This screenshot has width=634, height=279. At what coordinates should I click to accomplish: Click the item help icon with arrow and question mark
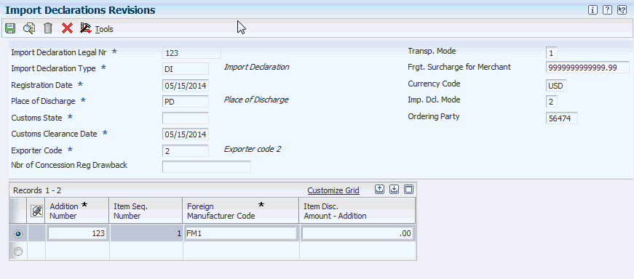(622, 10)
